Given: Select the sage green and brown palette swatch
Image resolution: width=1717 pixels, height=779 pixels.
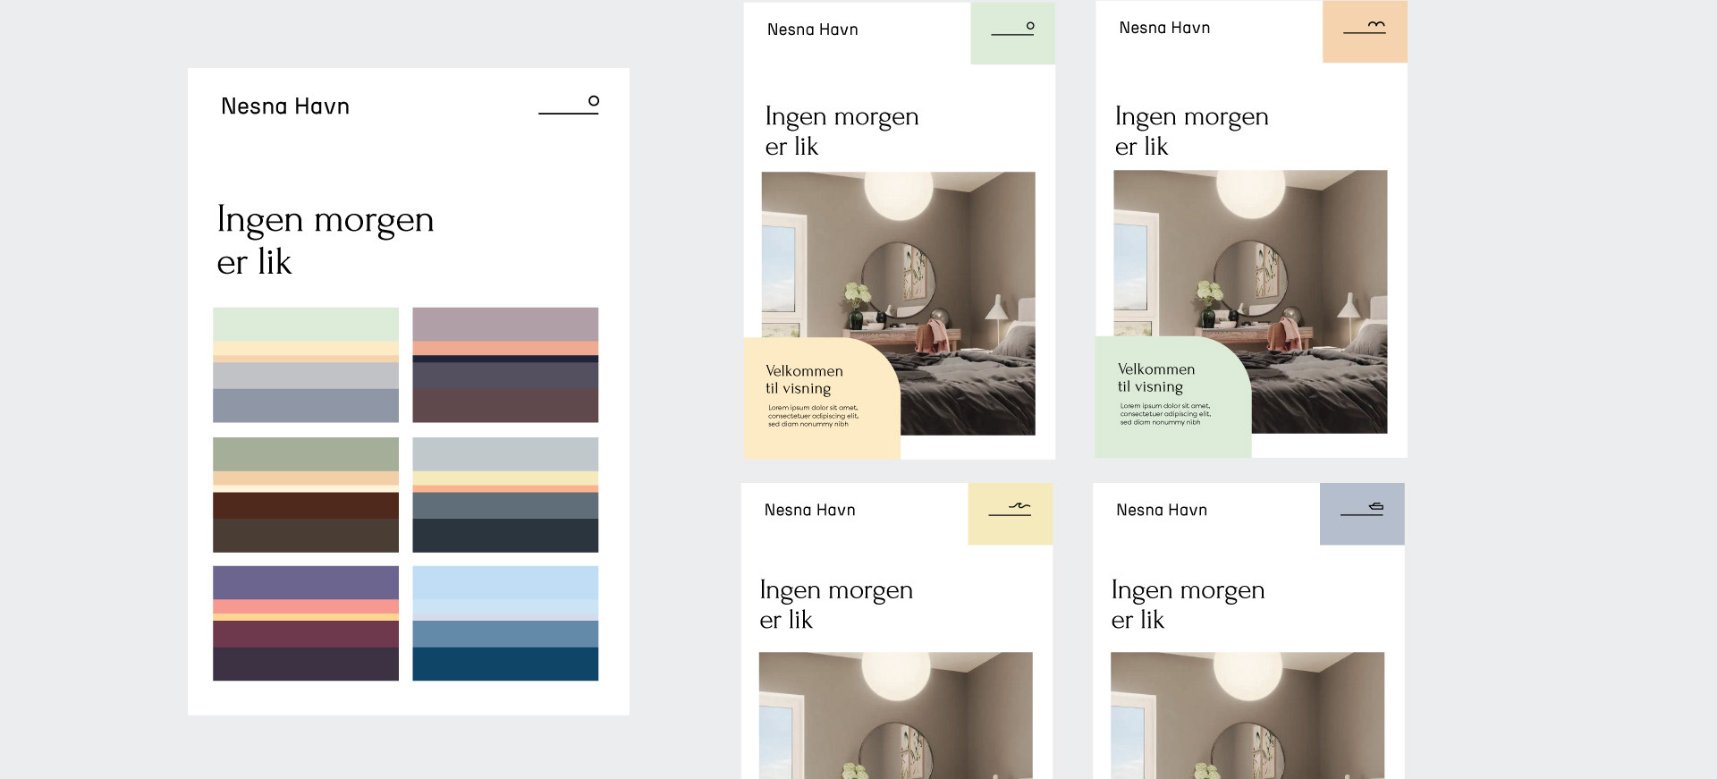Looking at the screenshot, I should click(306, 495).
